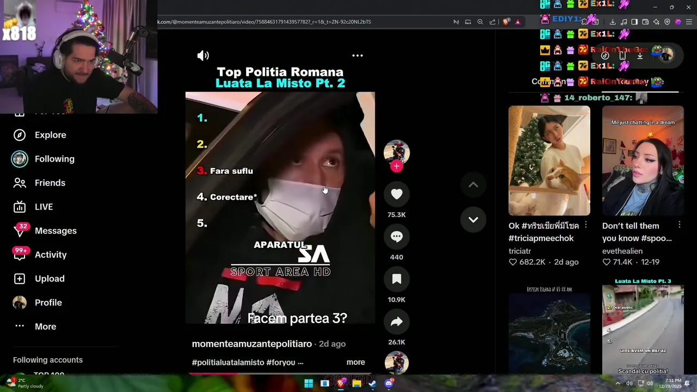Open the #foryou hashtag
The width and height of the screenshot is (697, 392).
[281, 363]
